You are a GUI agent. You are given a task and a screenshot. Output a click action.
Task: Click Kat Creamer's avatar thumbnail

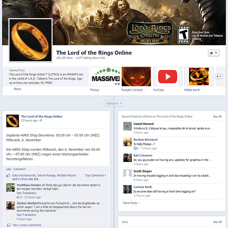[x=128, y=158]
